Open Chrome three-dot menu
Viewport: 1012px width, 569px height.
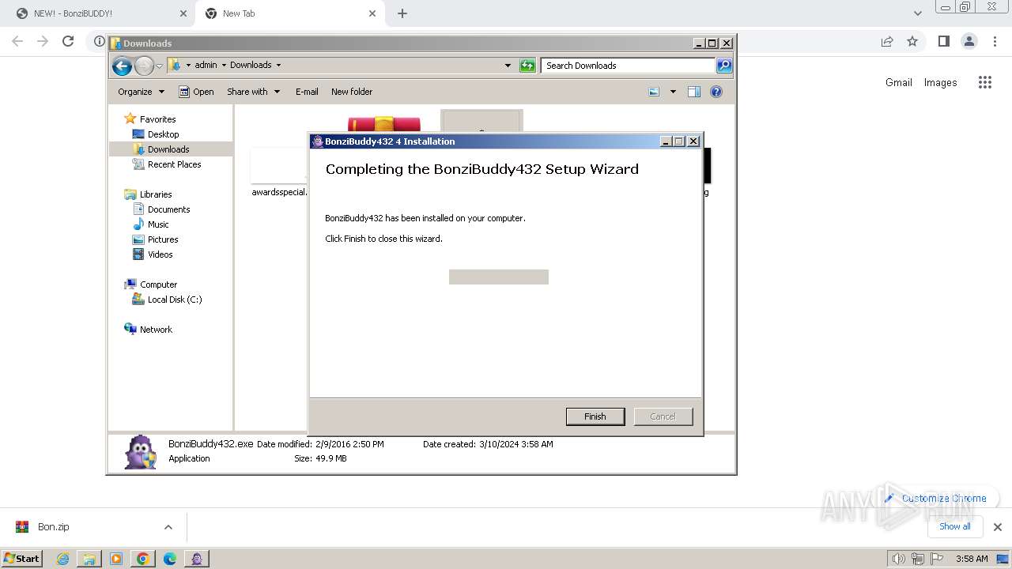tap(995, 41)
